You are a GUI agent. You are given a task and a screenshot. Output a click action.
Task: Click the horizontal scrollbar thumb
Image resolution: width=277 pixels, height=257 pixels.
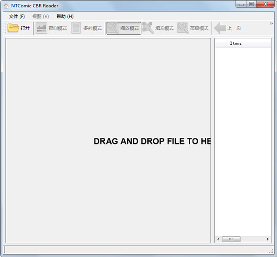click(231, 239)
